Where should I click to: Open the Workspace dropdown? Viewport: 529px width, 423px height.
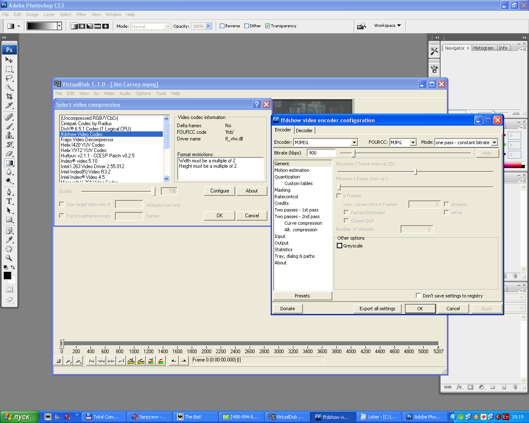click(x=387, y=26)
